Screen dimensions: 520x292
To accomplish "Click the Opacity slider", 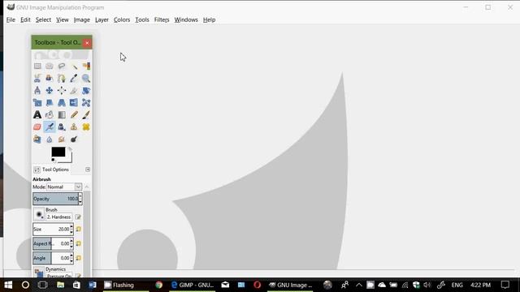I will pos(57,199).
